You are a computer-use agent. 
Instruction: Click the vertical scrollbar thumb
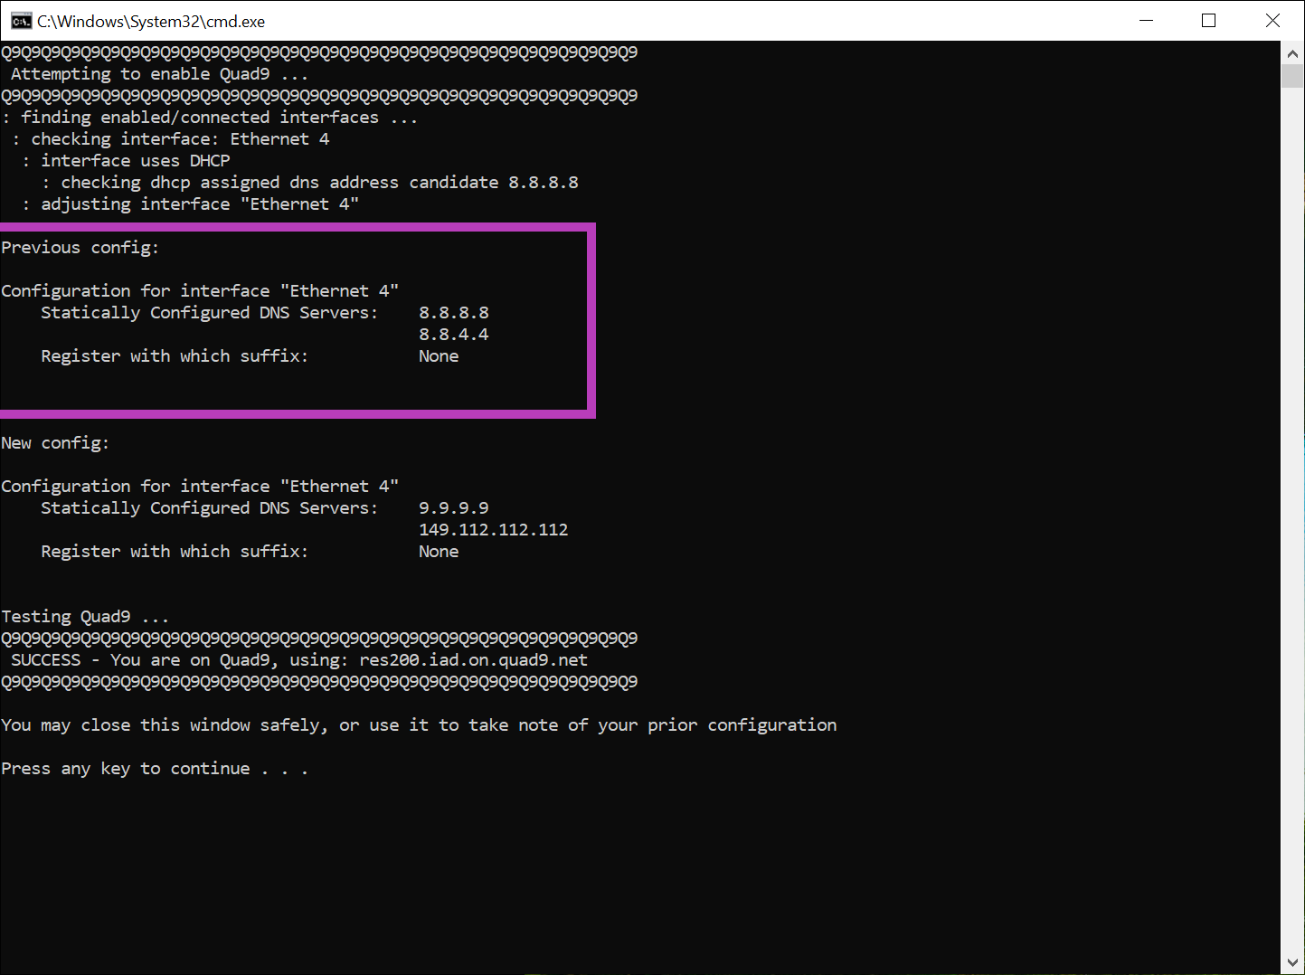pyautogui.click(x=1292, y=76)
